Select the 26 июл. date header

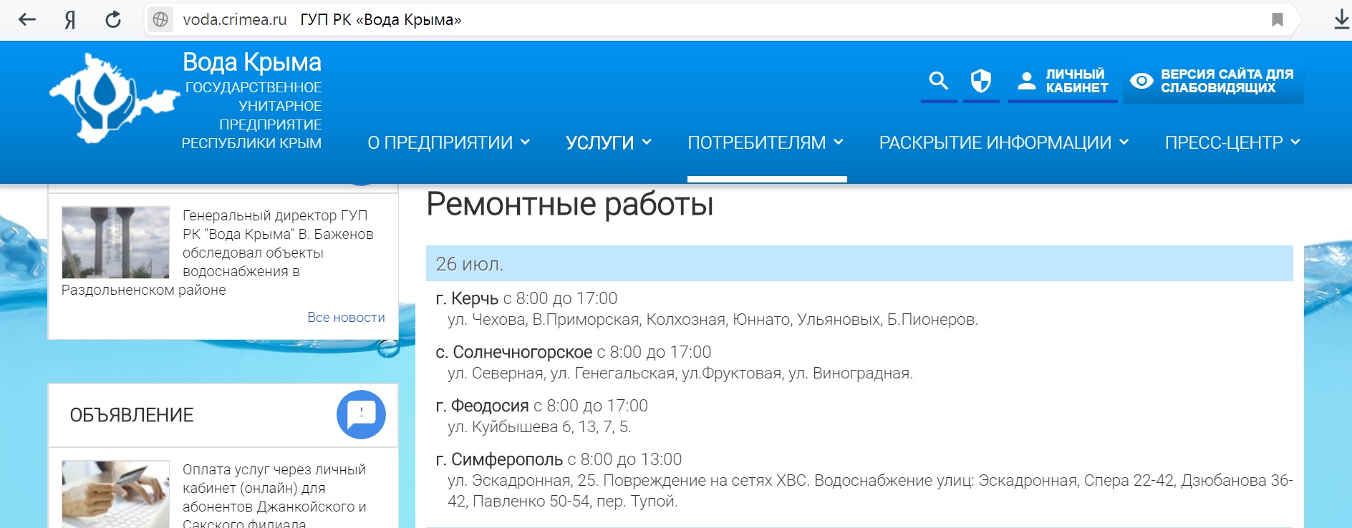859,263
